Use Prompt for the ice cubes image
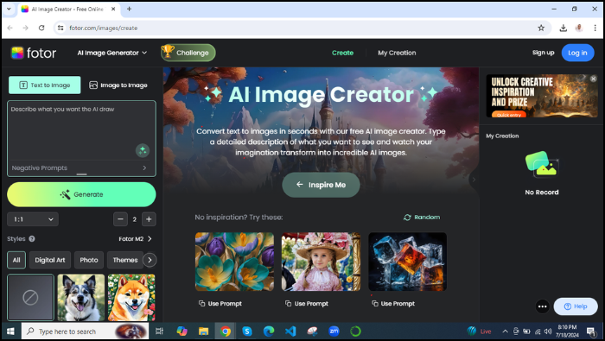 pyautogui.click(x=392, y=304)
